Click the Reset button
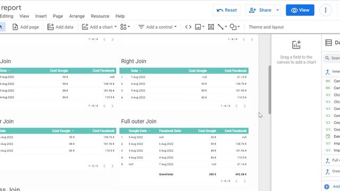Viewport: 340px width, 191px height. coord(227,10)
